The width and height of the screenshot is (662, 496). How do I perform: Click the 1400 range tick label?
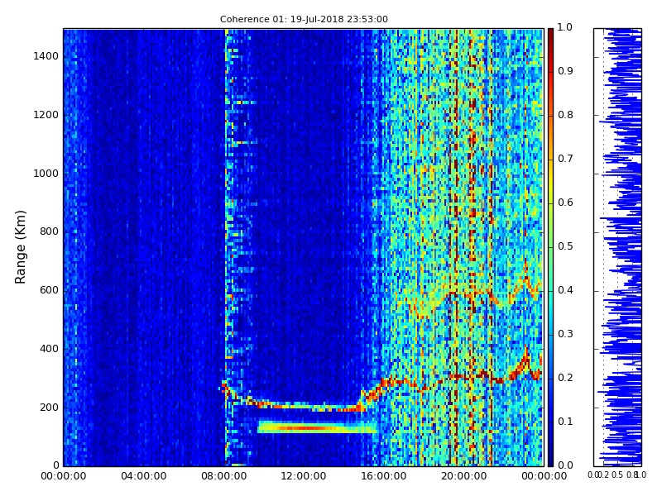coord(46,56)
